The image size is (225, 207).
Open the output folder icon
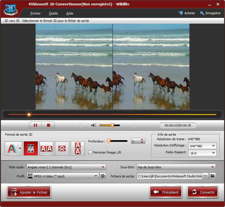(212, 176)
